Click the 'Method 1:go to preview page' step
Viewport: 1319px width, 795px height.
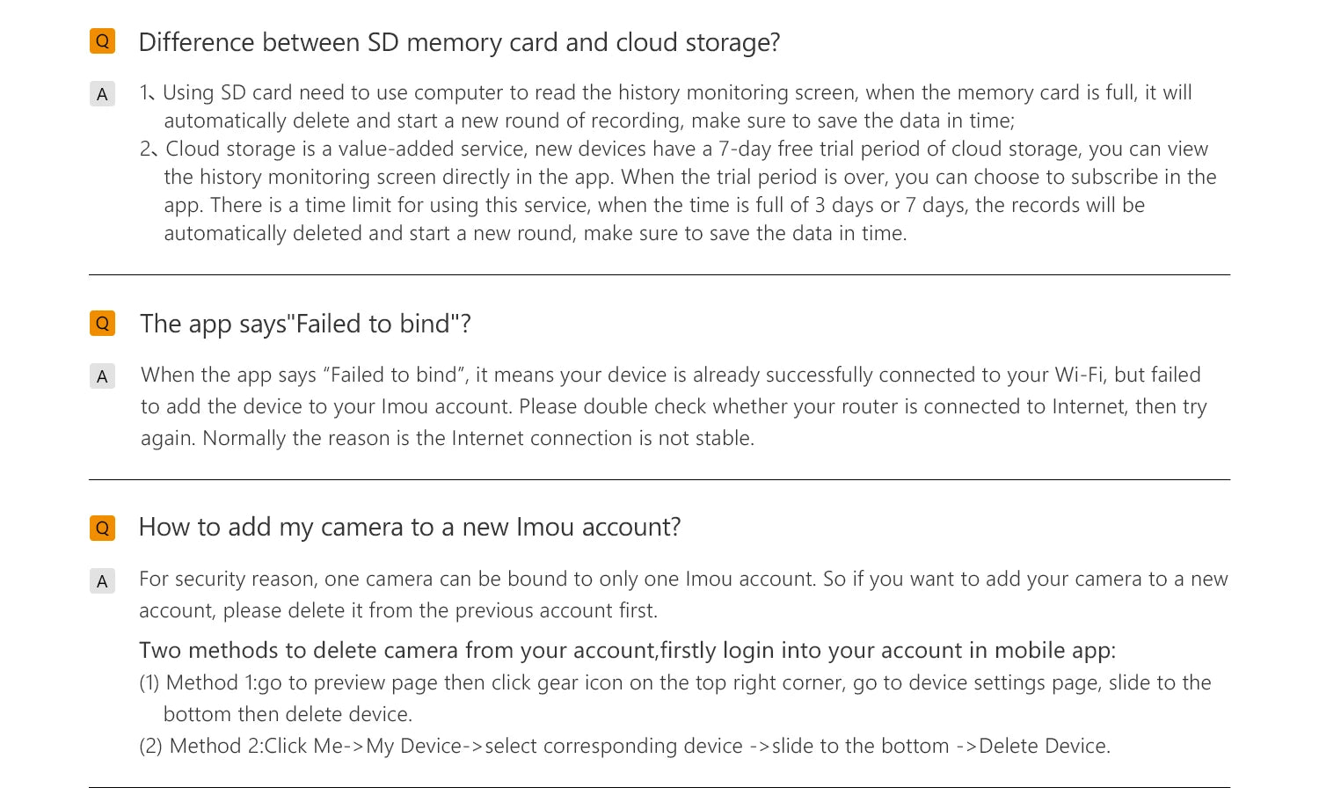[675, 698]
